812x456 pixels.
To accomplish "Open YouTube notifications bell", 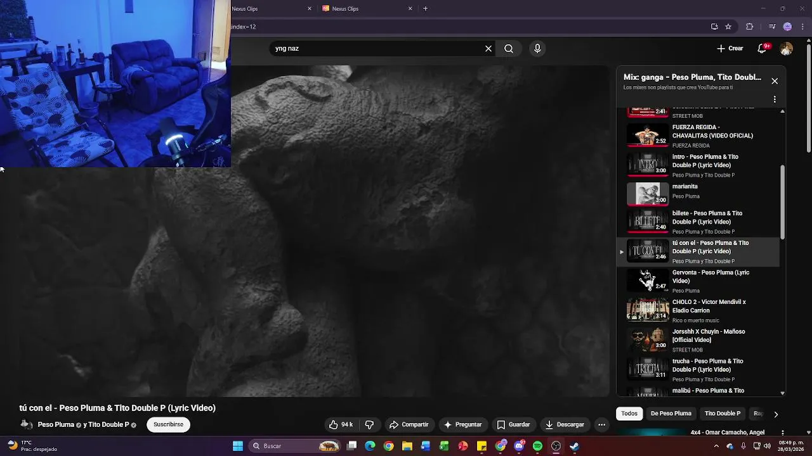I will tap(763, 48).
